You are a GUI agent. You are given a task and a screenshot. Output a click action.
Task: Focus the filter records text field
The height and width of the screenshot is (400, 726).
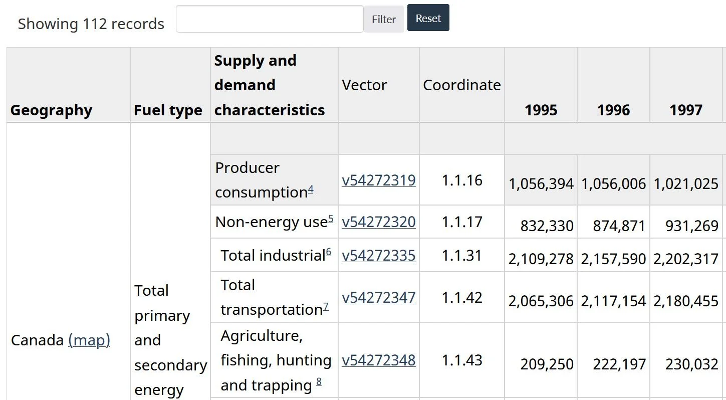click(x=270, y=20)
